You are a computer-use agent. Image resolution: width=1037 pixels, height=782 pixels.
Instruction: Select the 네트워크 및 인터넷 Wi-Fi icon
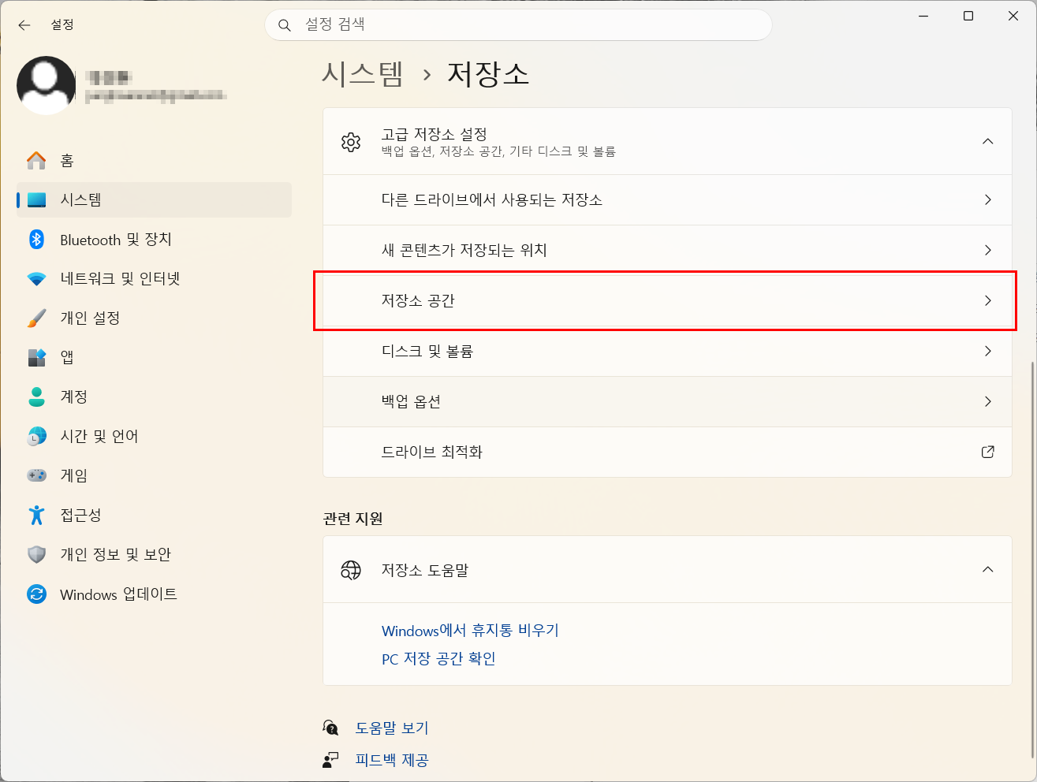pos(36,279)
